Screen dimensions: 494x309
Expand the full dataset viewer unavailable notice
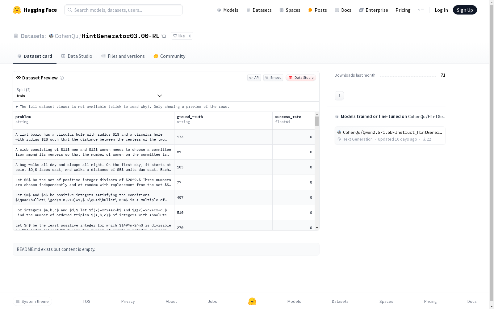pos(123,107)
